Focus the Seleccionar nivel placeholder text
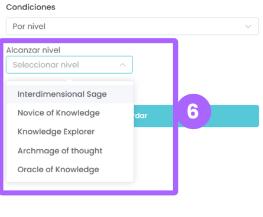Viewport: 263px width, 217px height. pyautogui.click(x=46, y=65)
